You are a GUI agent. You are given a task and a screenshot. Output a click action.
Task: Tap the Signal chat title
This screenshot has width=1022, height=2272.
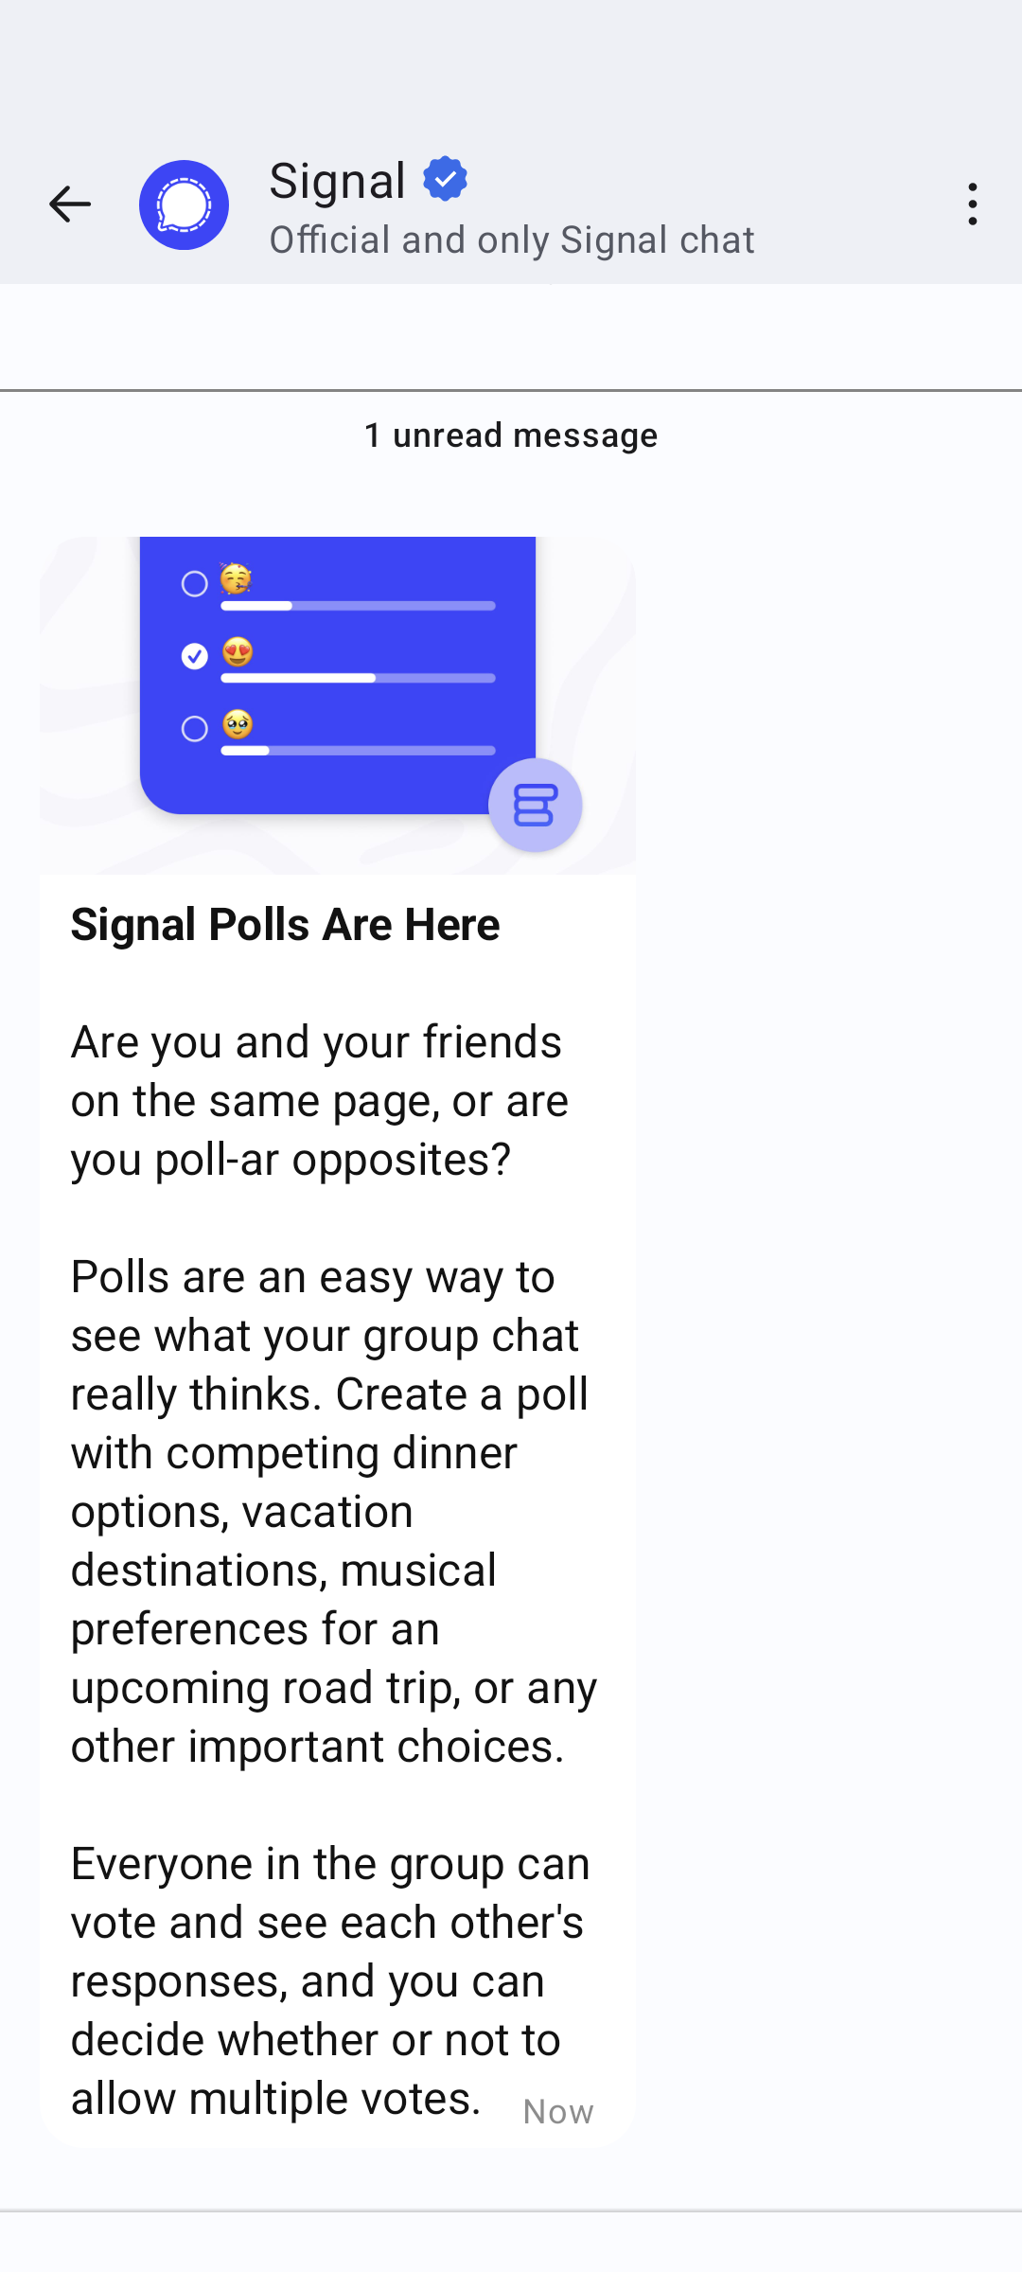pos(338,180)
